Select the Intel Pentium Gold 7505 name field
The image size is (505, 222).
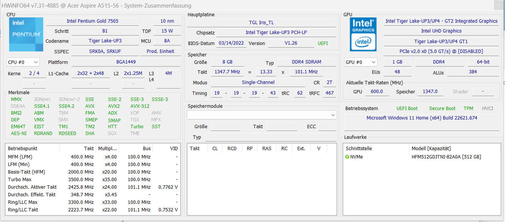93,21
